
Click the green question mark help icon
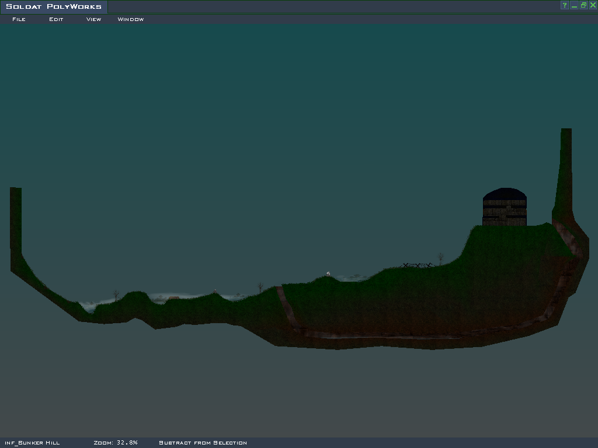coord(565,5)
